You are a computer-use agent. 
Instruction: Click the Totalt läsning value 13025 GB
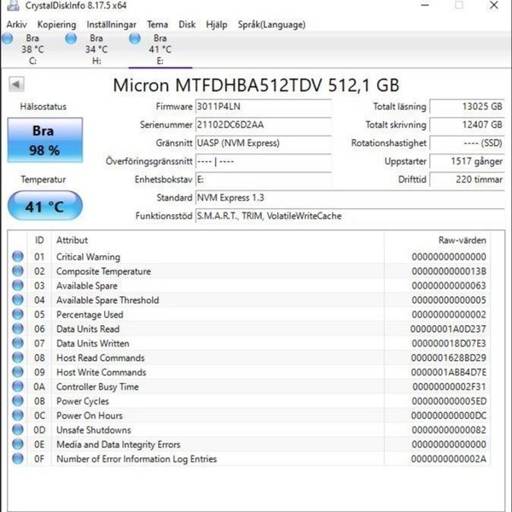467,107
